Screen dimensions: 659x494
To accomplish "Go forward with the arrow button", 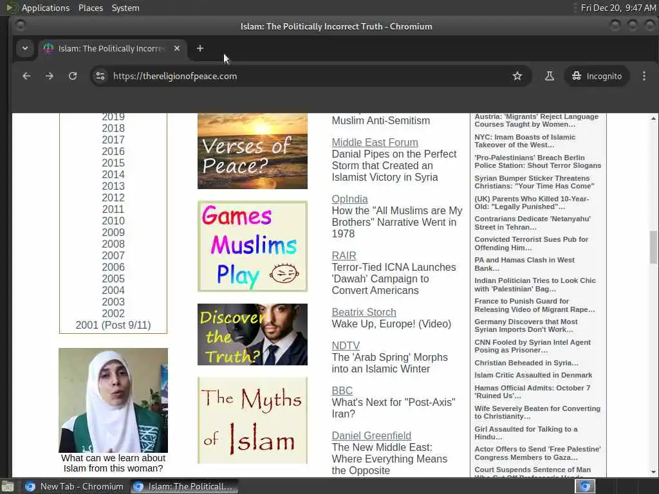I will [x=50, y=76].
